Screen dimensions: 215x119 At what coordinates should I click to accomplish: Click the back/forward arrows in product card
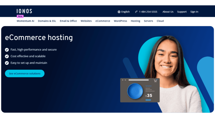(124, 80)
